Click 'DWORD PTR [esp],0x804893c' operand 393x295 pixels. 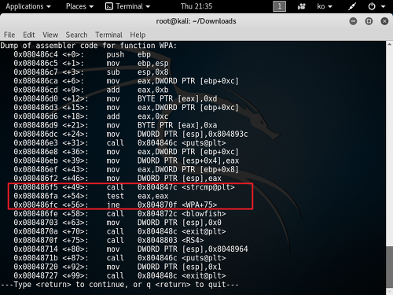pos(193,135)
